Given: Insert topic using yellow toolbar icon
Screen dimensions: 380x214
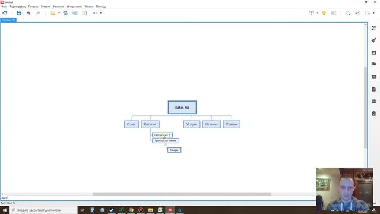Looking at the screenshot, I should coord(53,13).
